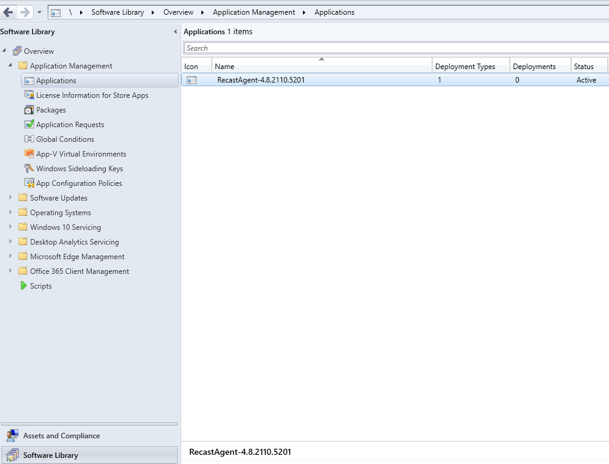Open the Applications breadcrumb segment

[x=334, y=12]
